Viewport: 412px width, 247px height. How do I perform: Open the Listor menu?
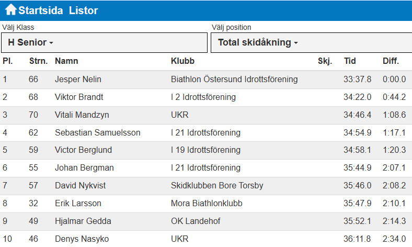[83, 10]
